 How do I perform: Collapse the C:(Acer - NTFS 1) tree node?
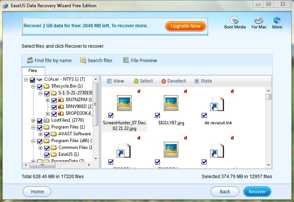(x=26, y=80)
